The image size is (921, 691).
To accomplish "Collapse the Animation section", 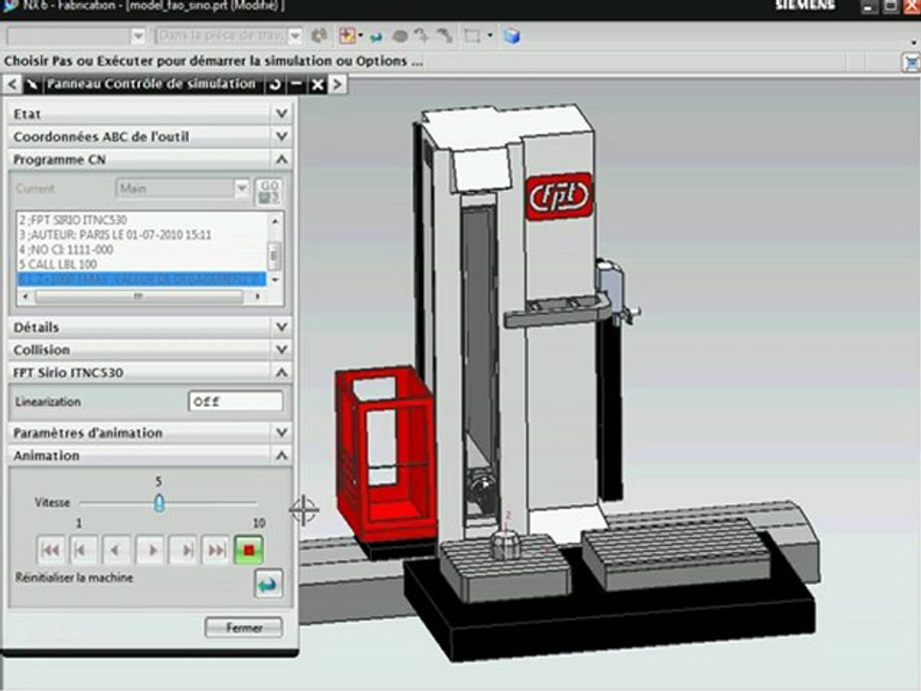I will tap(281, 455).
